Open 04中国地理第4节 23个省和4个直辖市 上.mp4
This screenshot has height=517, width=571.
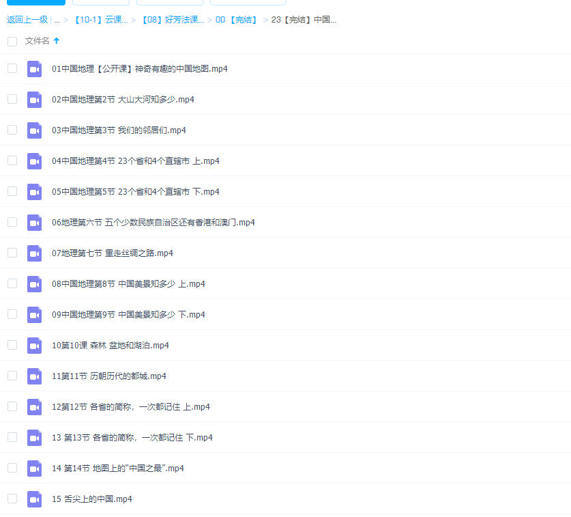point(135,161)
